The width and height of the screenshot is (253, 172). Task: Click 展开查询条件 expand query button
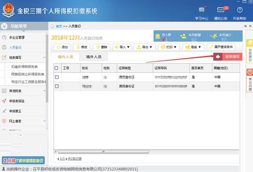pos(221,47)
